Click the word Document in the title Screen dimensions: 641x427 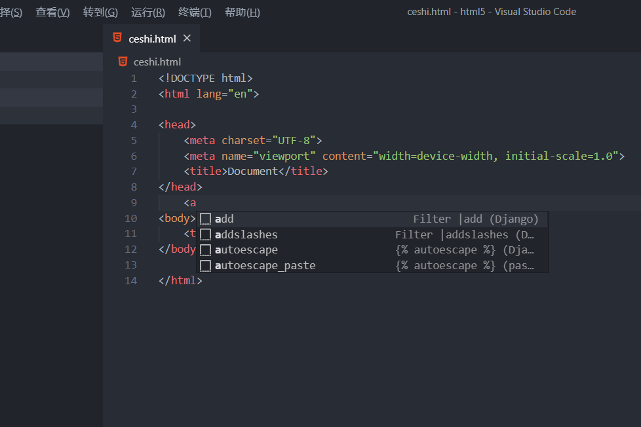pos(252,171)
